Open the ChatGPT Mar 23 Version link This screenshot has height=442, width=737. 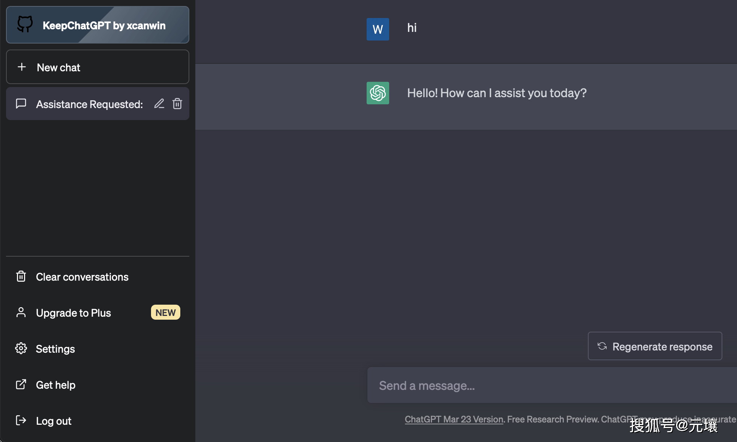[454, 419]
